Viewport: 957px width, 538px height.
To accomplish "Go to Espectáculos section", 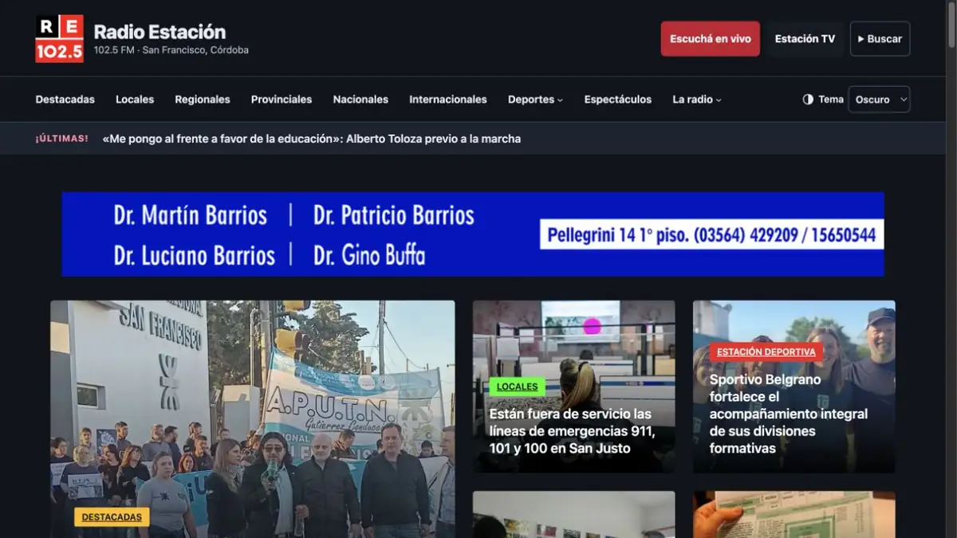I will pos(618,100).
